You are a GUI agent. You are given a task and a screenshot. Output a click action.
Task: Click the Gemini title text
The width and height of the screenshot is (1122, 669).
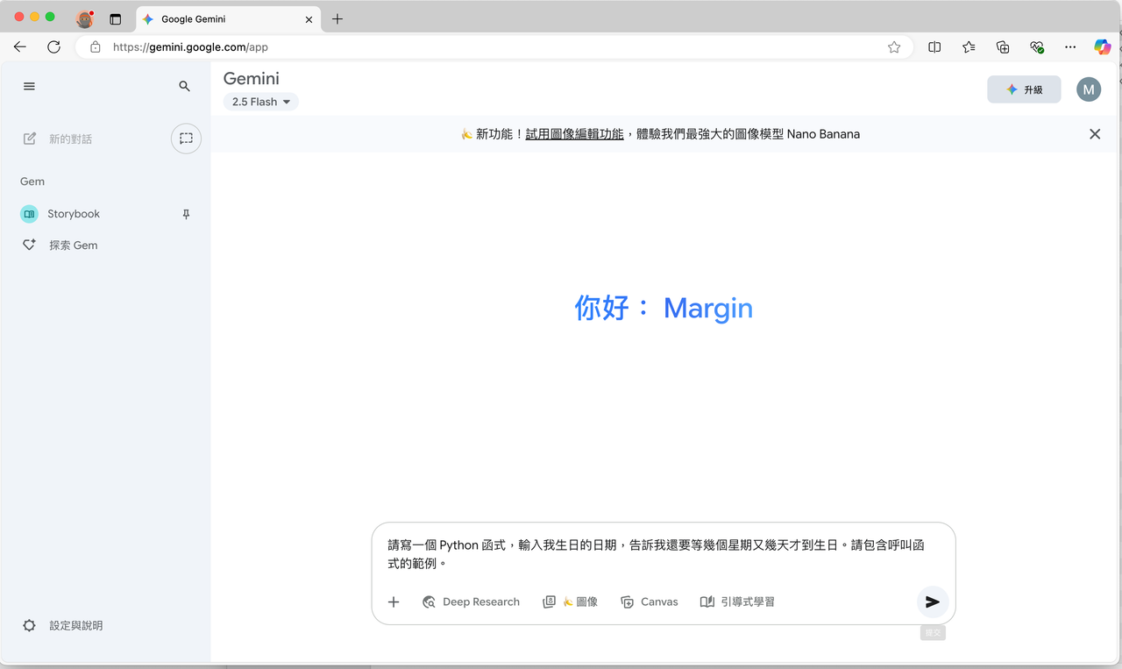(x=252, y=79)
